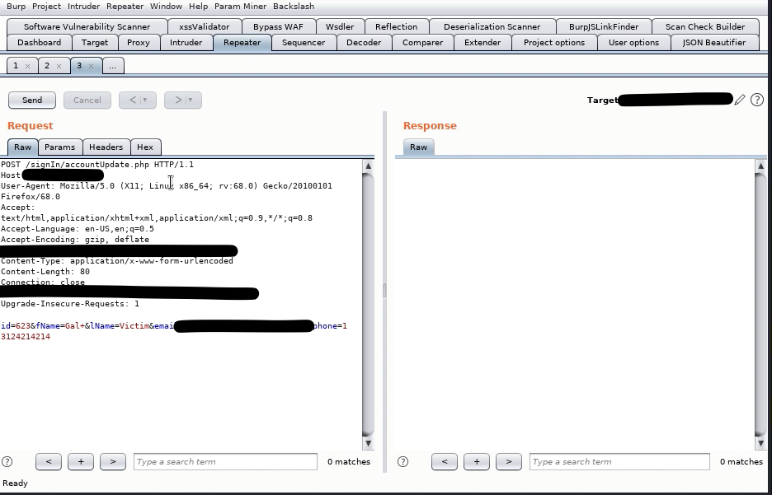Click request search help icon
The height and width of the screenshot is (495, 772).
click(x=7, y=461)
